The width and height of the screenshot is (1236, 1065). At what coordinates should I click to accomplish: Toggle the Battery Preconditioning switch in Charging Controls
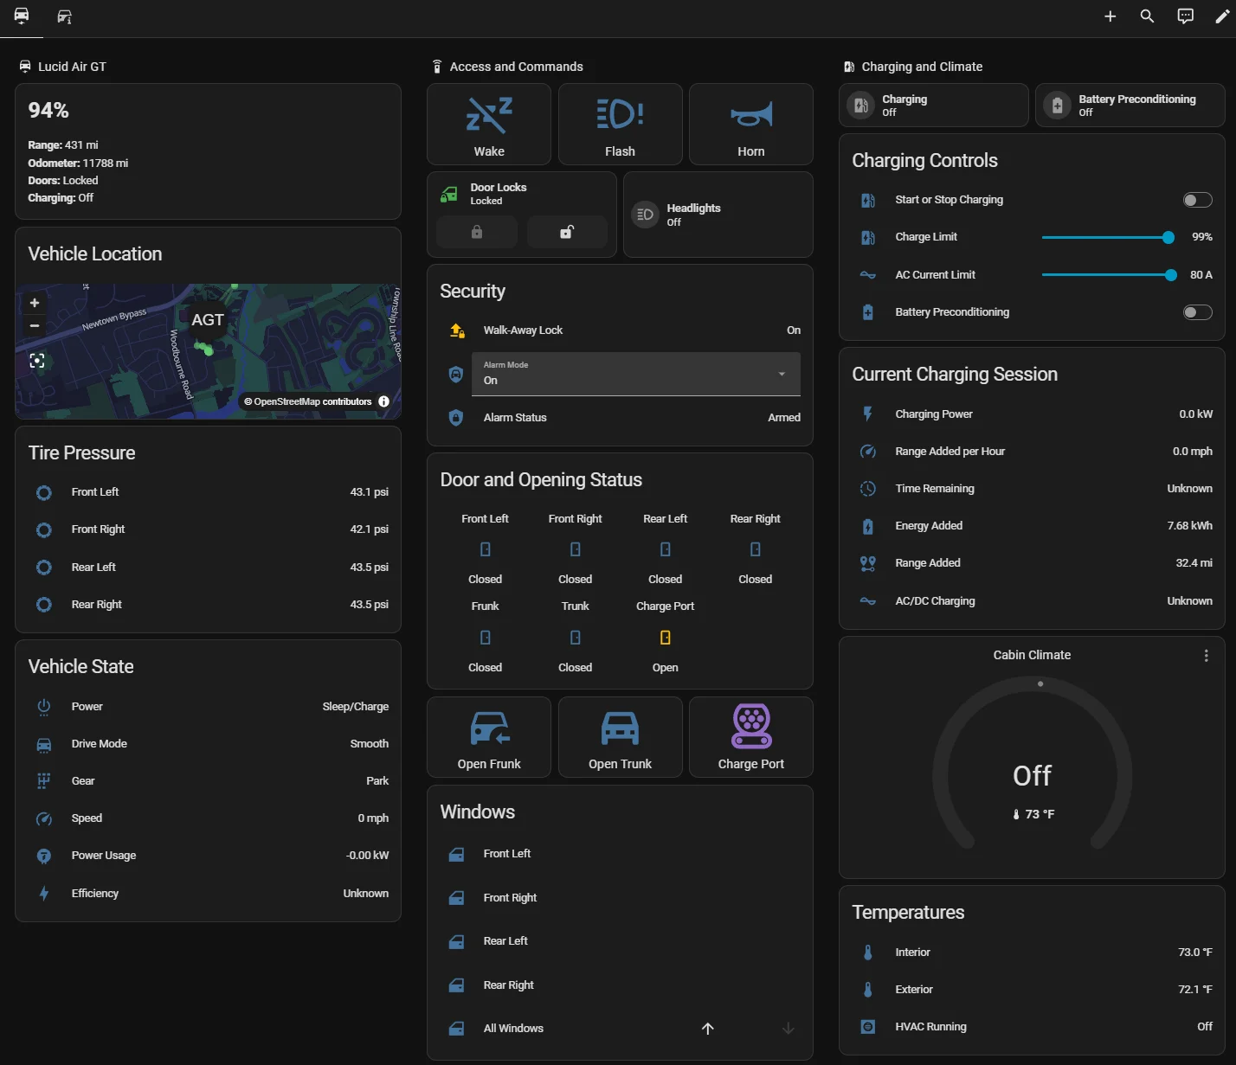click(1198, 312)
